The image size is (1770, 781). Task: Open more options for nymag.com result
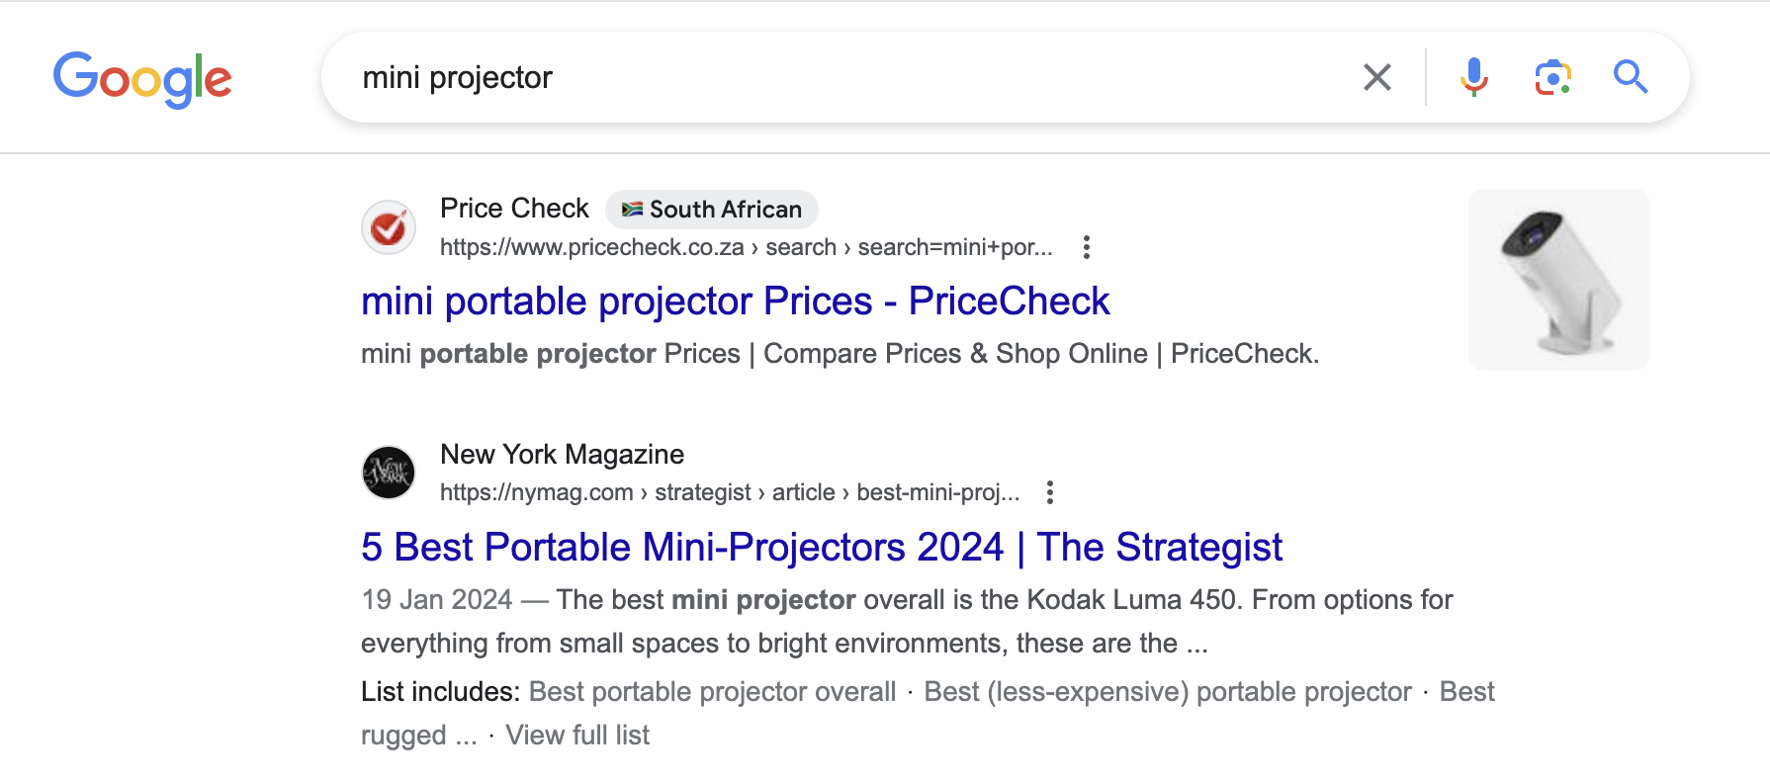click(x=1049, y=492)
